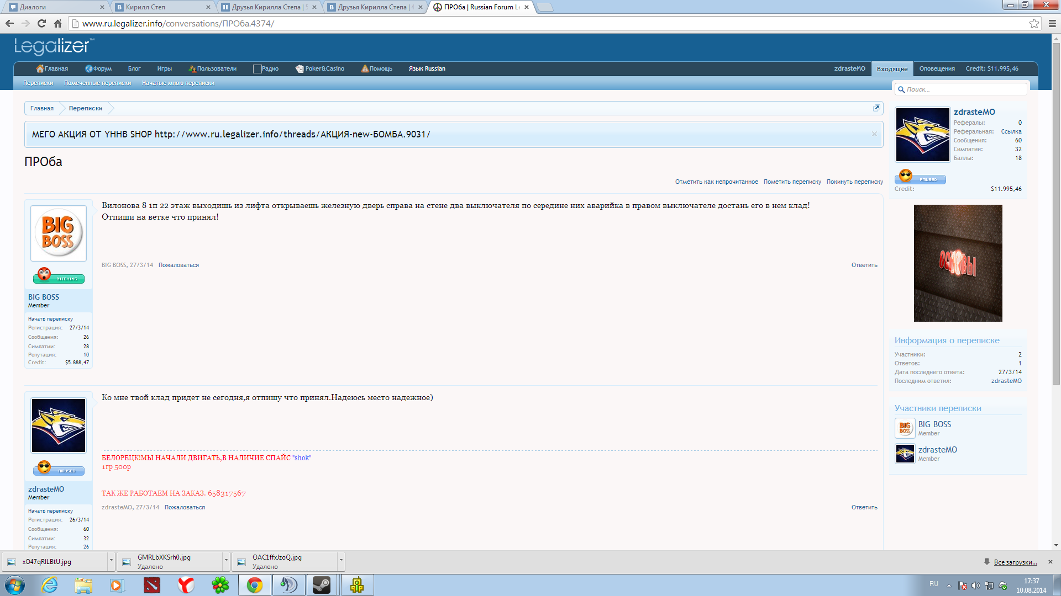This screenshot has width=1061, height=596.
Task: Click Все загрузки link
Action: [1015, 562]
